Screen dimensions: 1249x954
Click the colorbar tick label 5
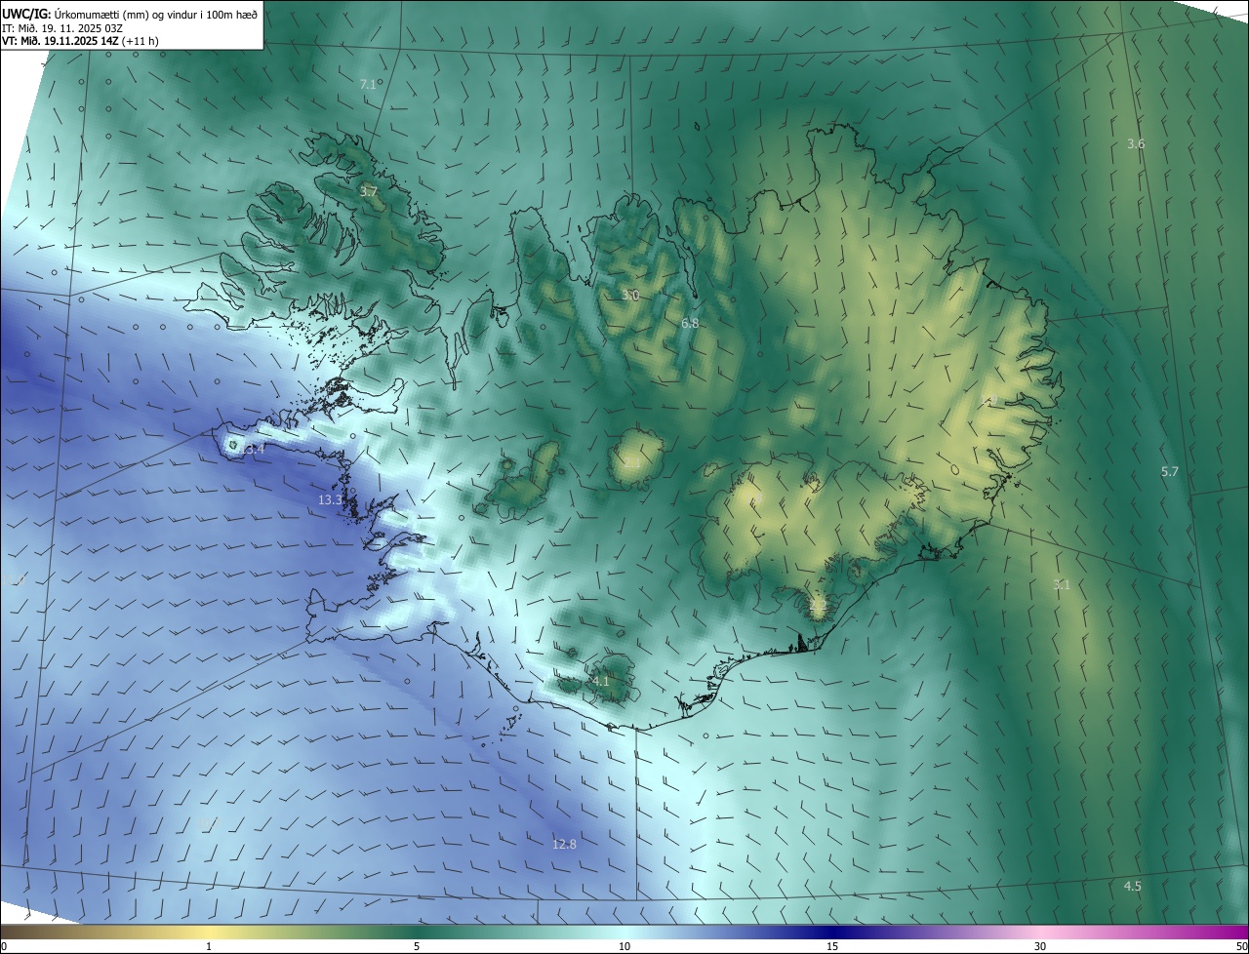[x=417, y=946]
